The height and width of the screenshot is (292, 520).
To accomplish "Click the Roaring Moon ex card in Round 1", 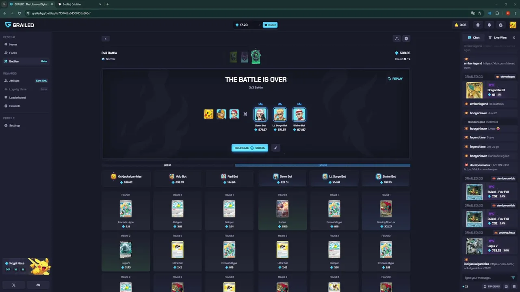I will (386, 212).
